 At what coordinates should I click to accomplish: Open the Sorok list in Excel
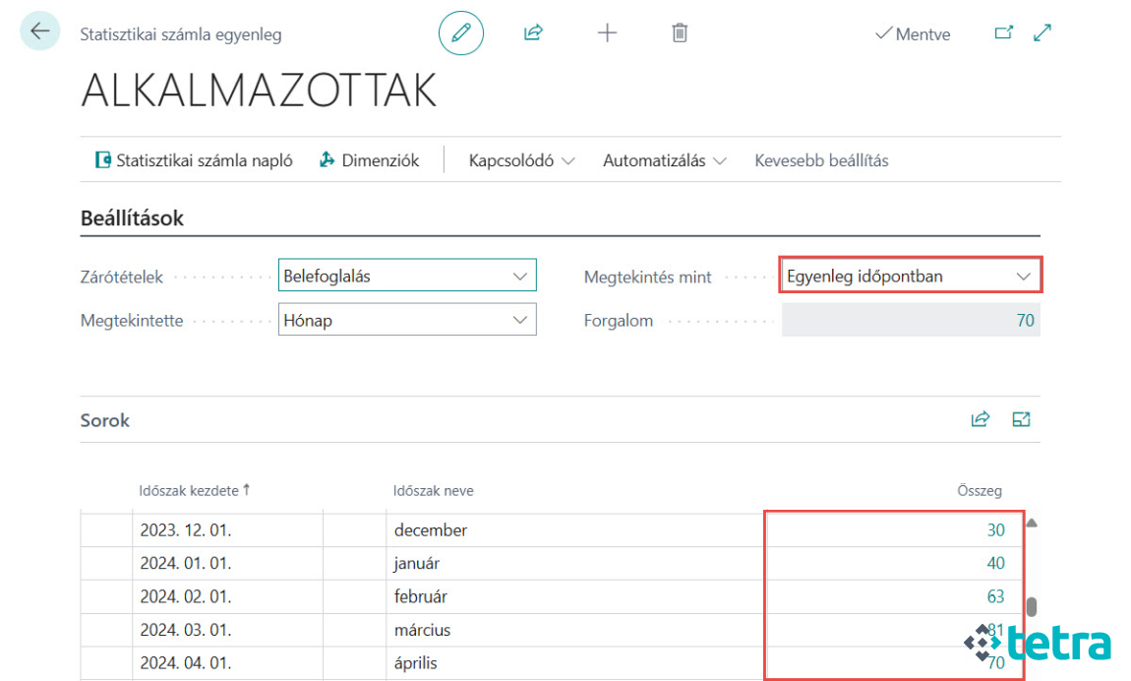(1021, 418)
